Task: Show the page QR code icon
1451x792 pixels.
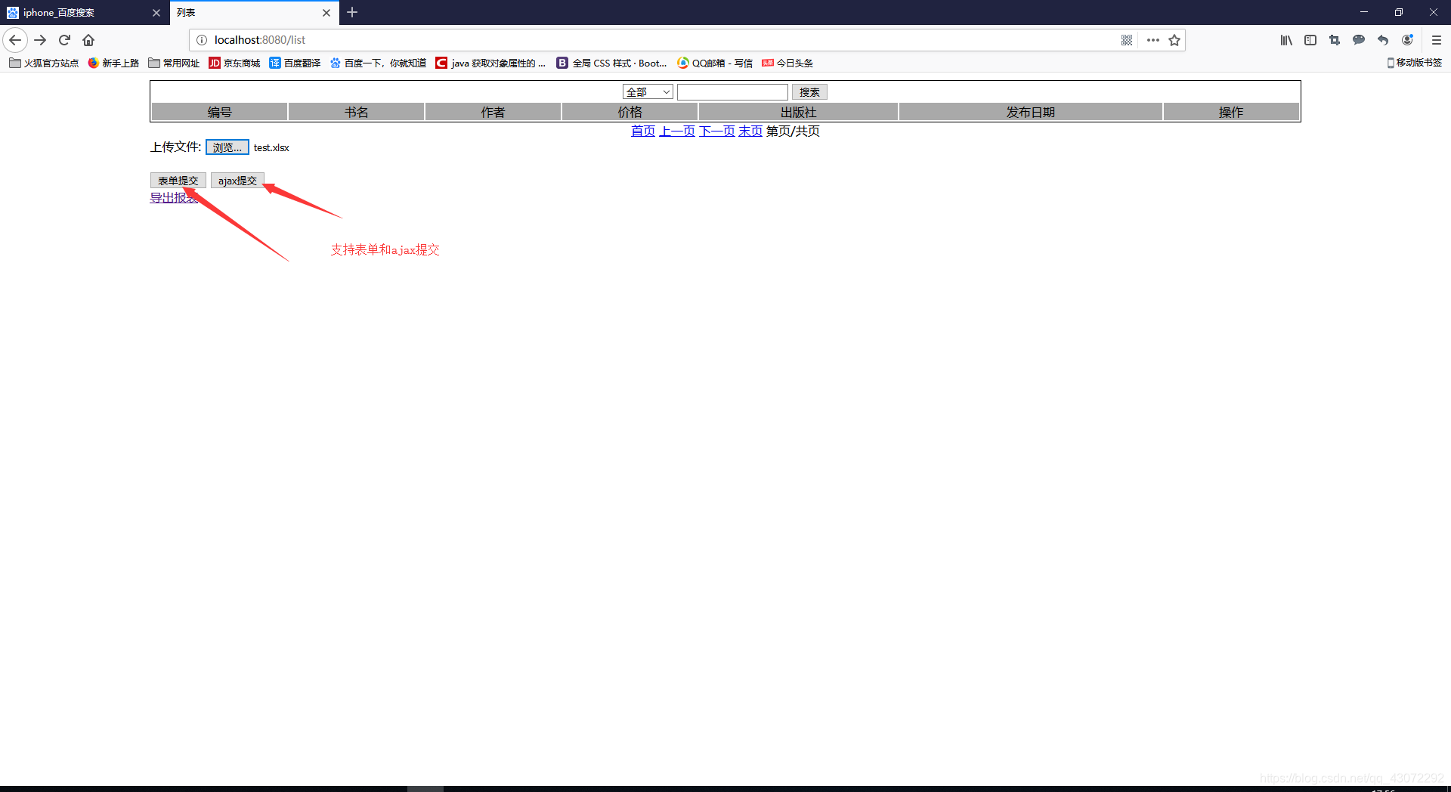Action: click(x=1127, y=40)
